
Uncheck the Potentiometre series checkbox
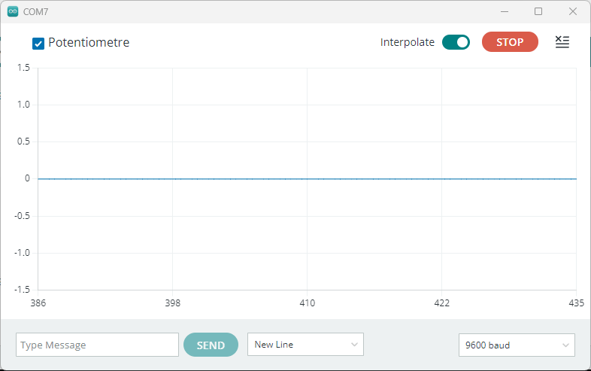[x=38, y=44]
